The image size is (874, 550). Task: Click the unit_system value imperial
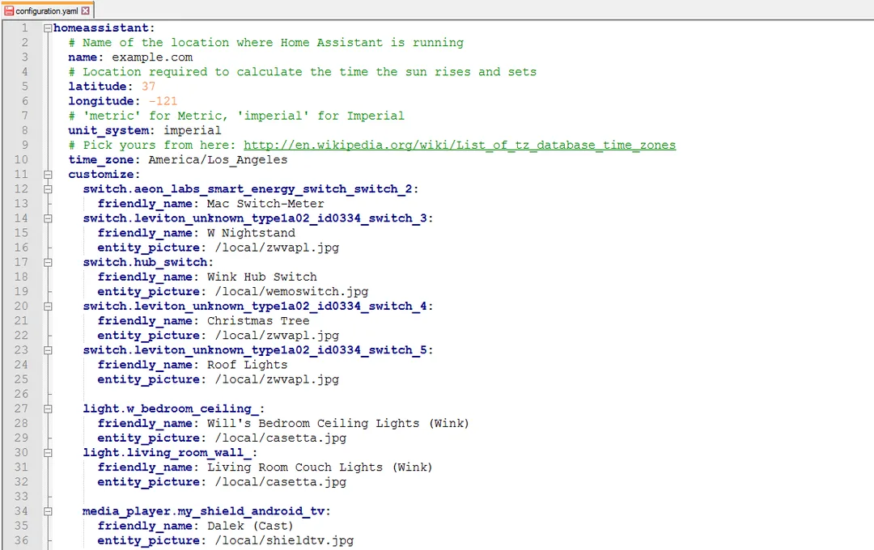pos(193,130)
